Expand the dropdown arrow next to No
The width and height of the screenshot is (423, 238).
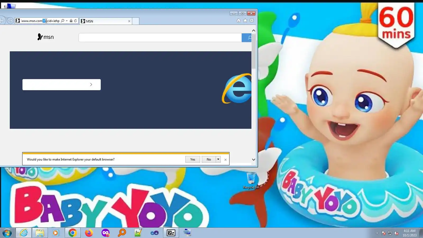tap(218, 159)
